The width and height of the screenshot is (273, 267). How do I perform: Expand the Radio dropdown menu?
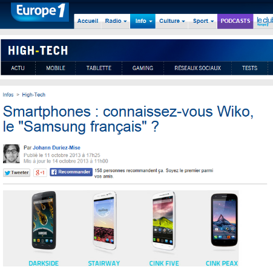(x=116, y=21)
